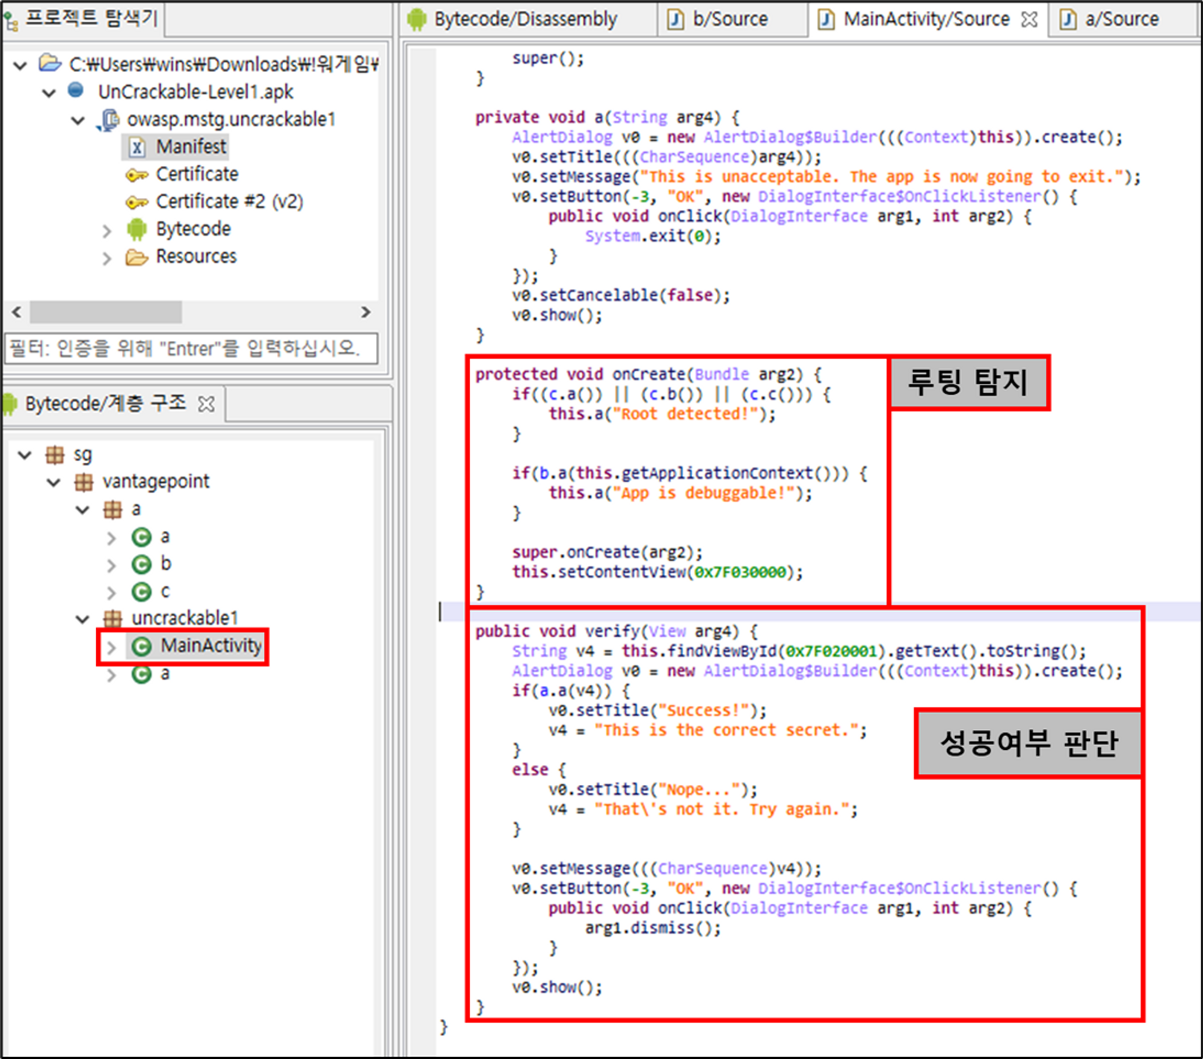Switch to the b/Source tab
Screen dimensions: 1203x1059
point(729,19)
